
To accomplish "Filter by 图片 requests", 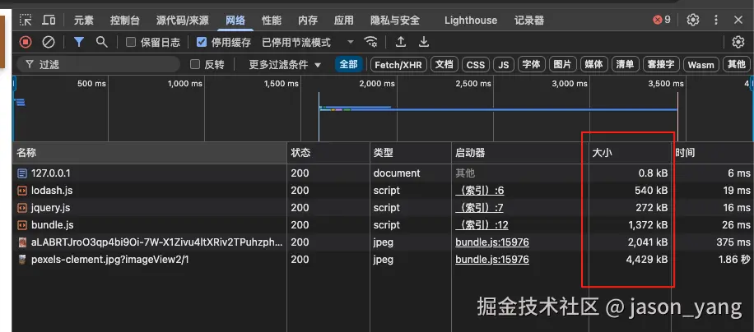I will click(x=562, y=64).
